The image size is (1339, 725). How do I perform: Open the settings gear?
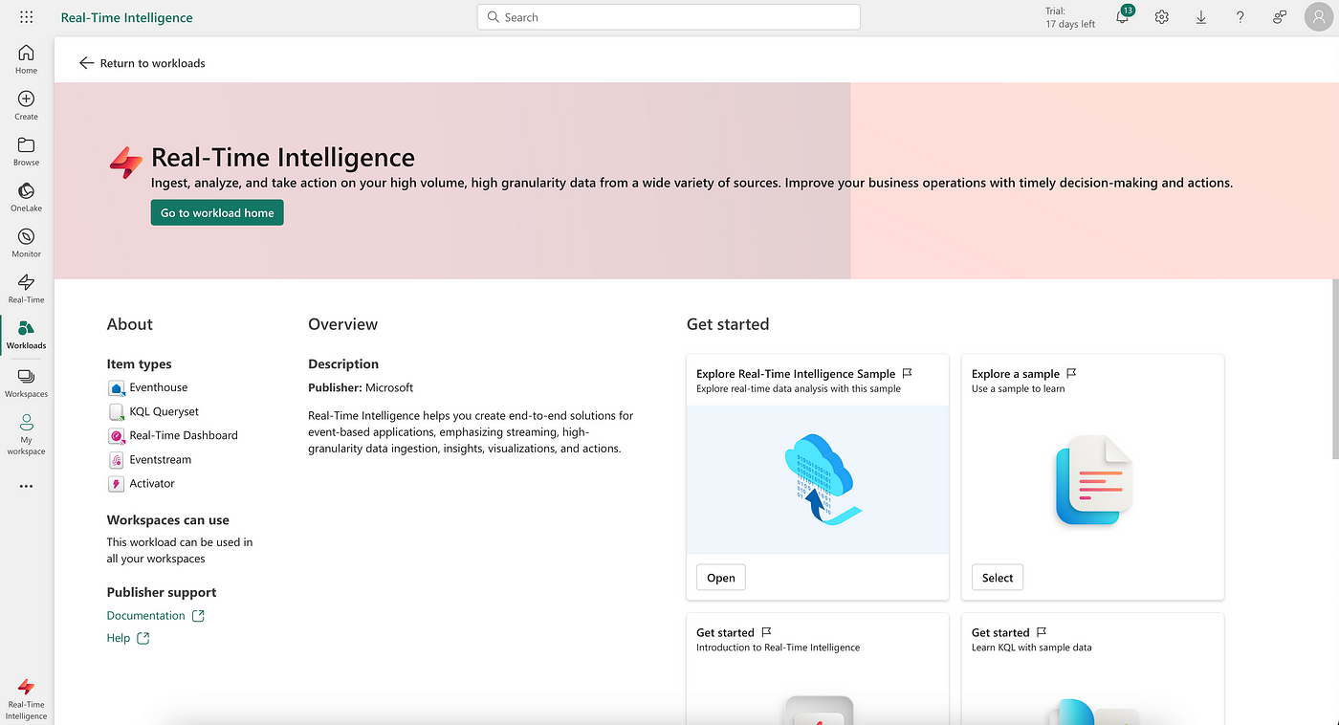tap(1161, 17)
